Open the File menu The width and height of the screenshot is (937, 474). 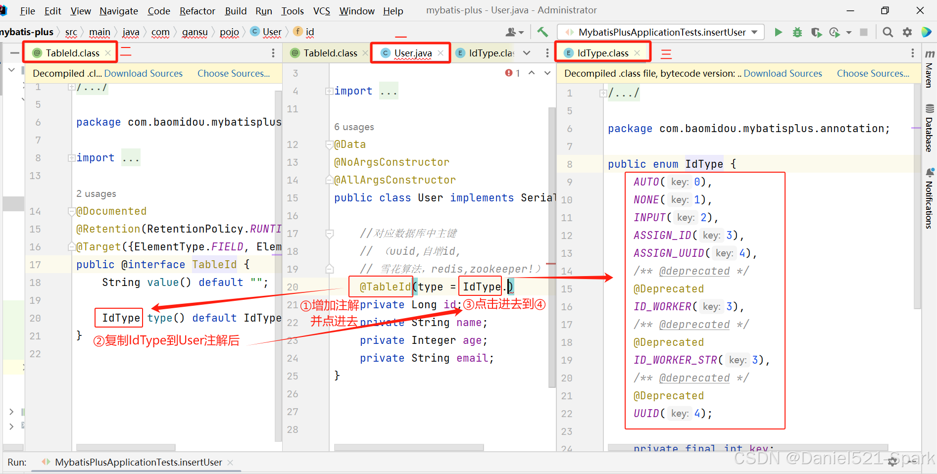(x=27, y=11)
